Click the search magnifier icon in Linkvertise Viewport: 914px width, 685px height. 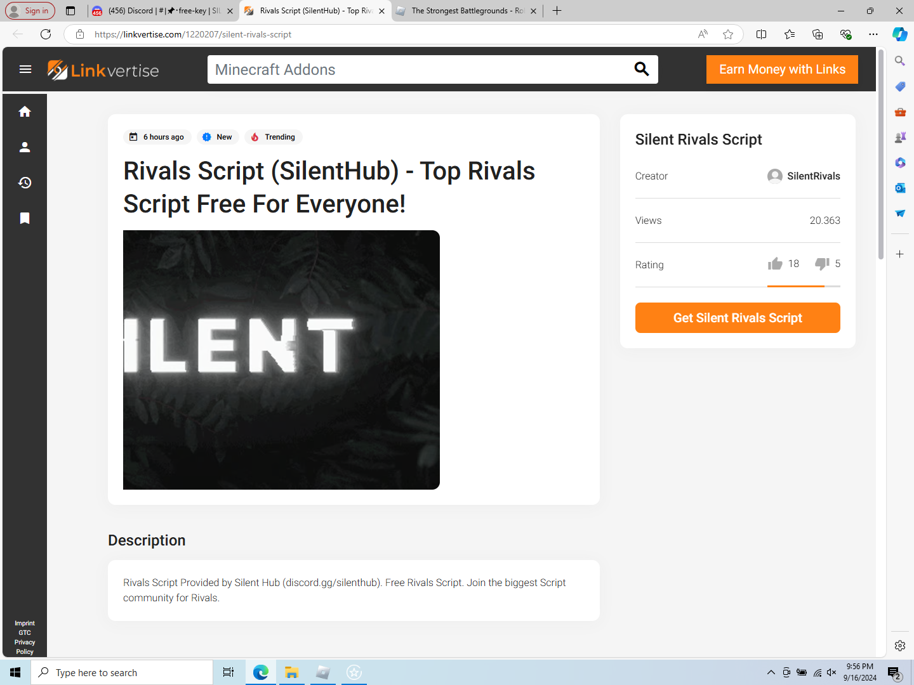(x=642, y=69)
